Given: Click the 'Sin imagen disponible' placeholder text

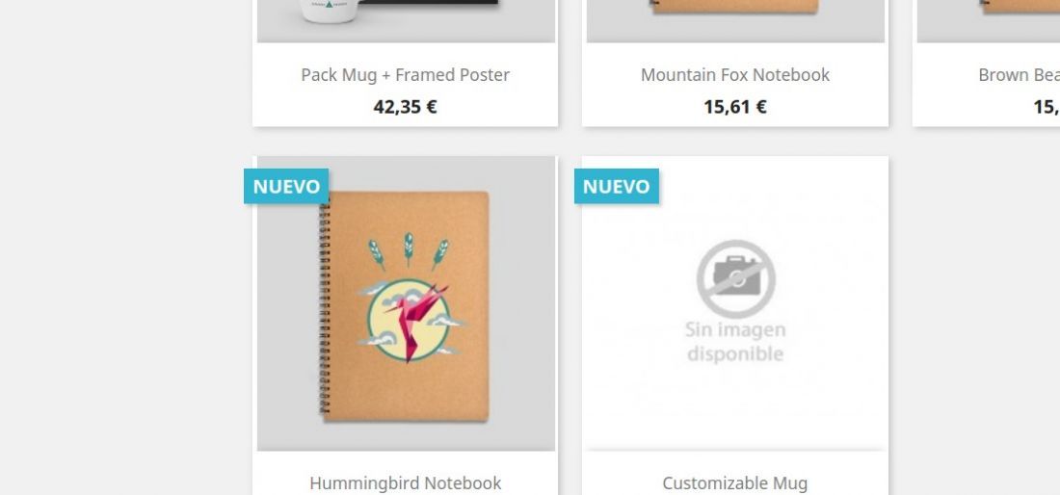Looking at the screenshot, I should 735,342.
